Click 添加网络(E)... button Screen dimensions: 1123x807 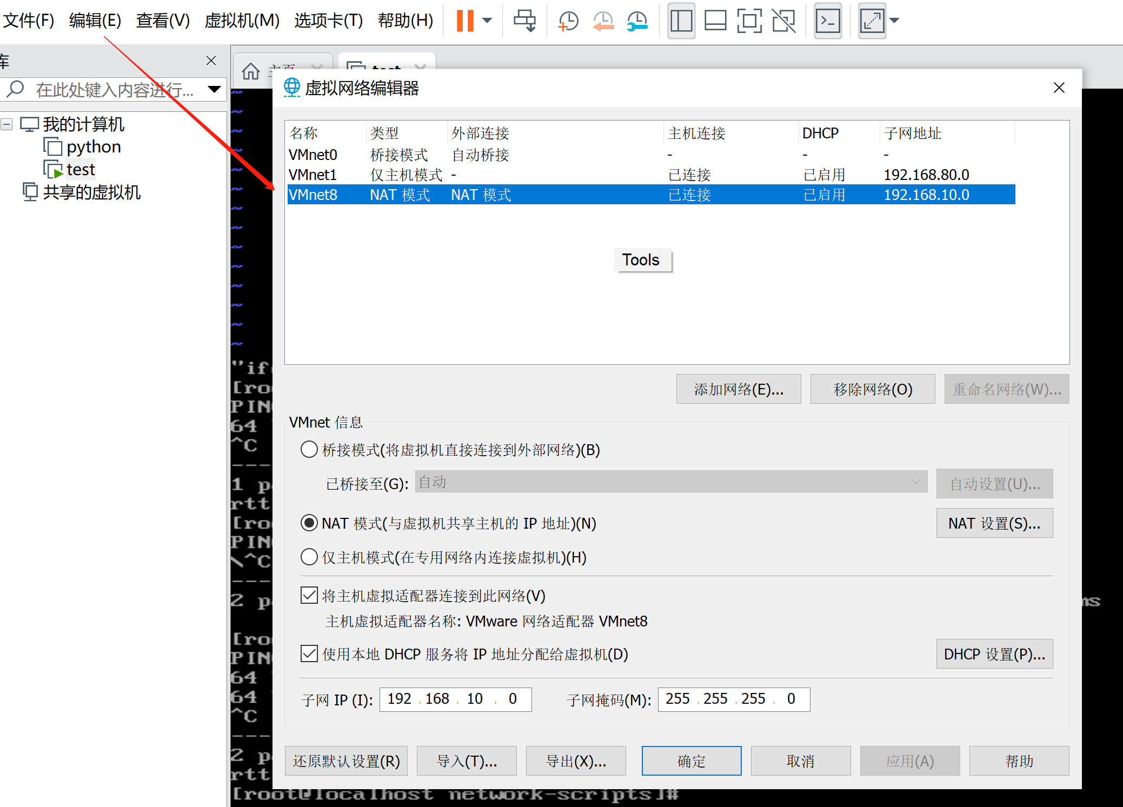point(739,389)
